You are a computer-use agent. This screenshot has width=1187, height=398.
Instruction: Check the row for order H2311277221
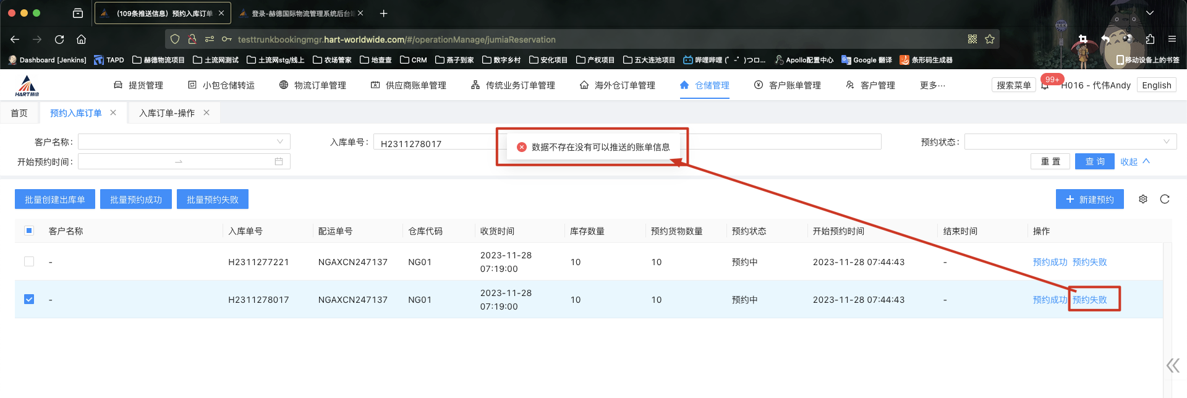(x=29, y=261)
